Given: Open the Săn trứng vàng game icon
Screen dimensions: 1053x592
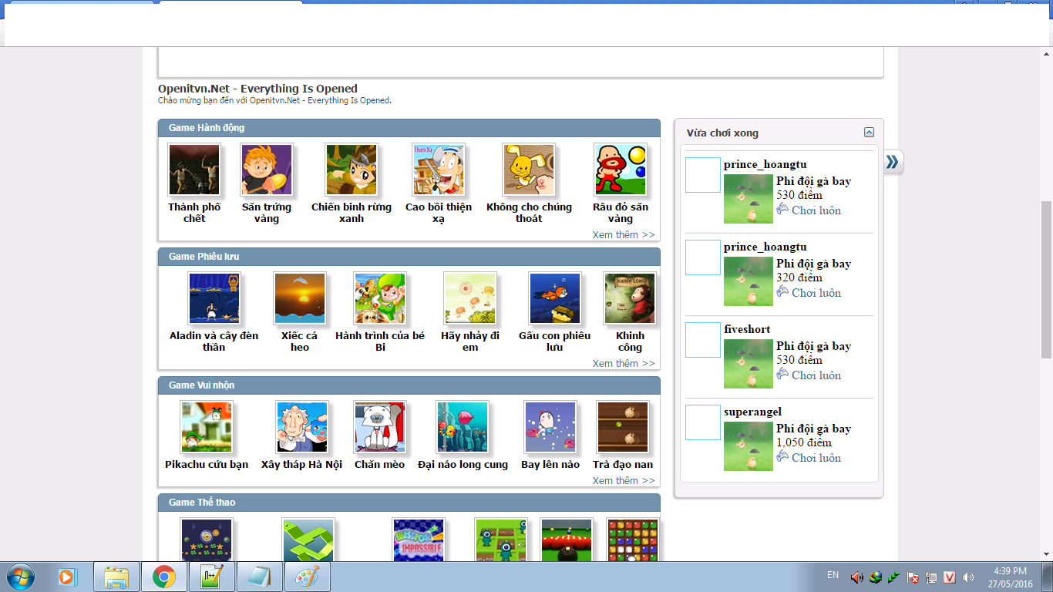Looking at the screenshot, I should click(266, 170).
